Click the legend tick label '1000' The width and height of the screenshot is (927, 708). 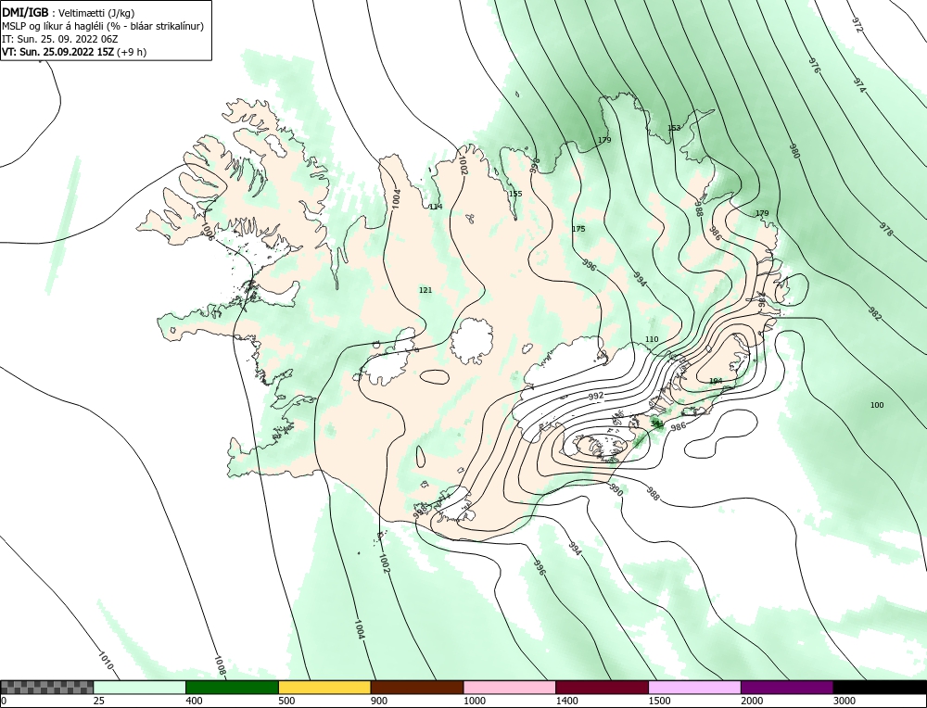point(474,701)
